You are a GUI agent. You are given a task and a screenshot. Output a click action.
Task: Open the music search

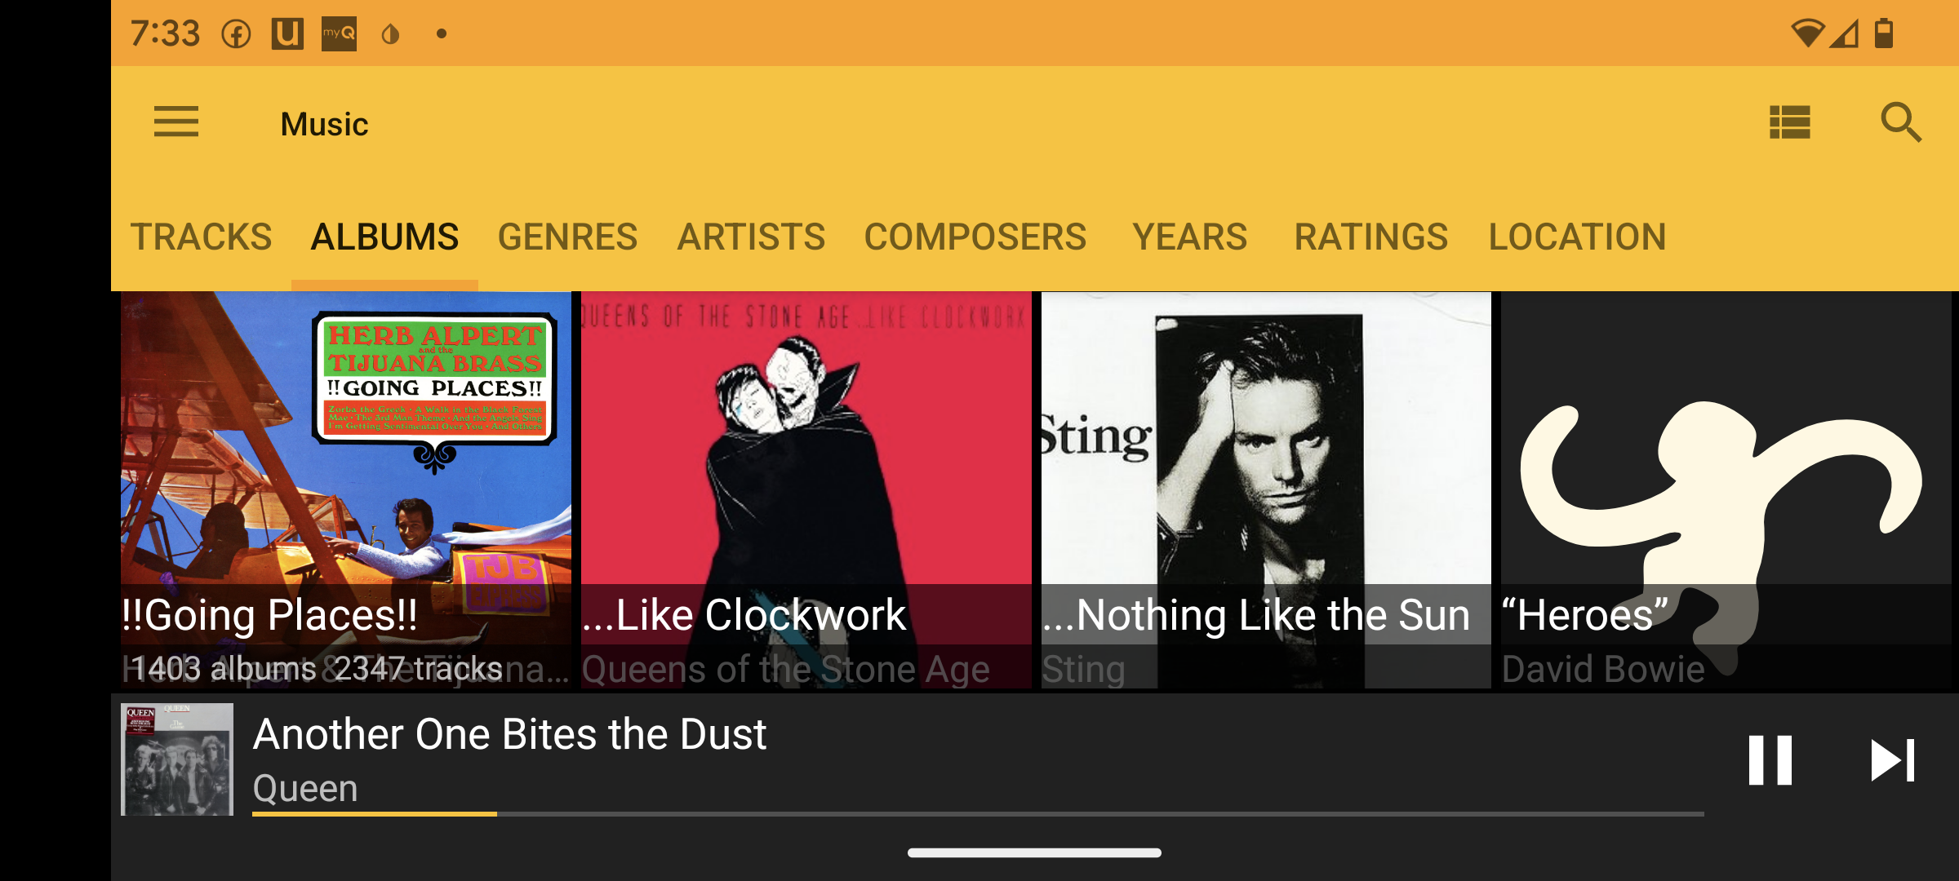point(1900,122)
